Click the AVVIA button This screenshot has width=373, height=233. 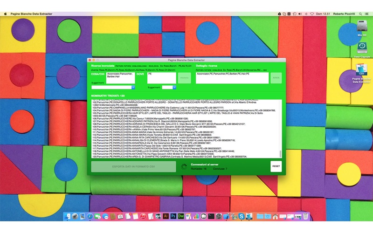click(x=276, y=78)
